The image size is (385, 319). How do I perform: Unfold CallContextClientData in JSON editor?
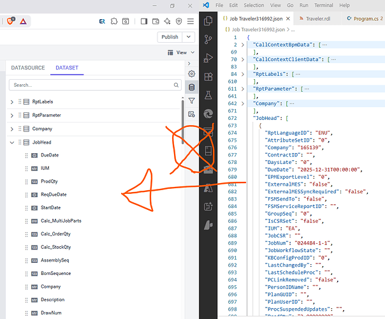(243, 59)
